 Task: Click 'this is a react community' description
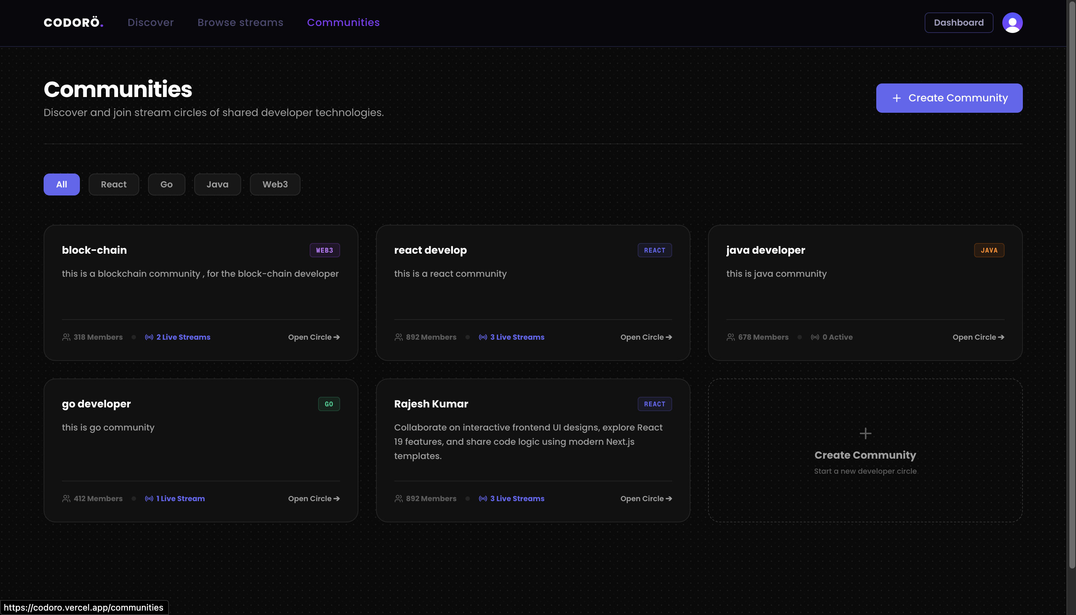(450, 274)
